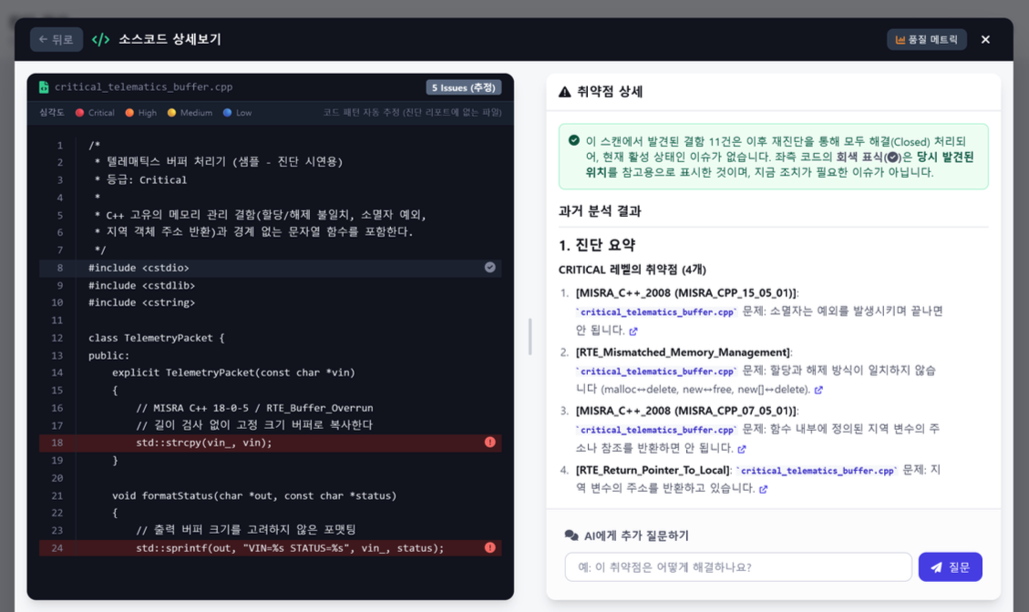Viewport: 1029px width, 612px height.
Task: Click the critical_telematics_buffer.cpp file name header
Action: click(x=143, y=87)
